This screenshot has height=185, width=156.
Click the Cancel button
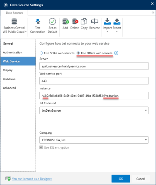pyautogui.click(x=141, y=179)
